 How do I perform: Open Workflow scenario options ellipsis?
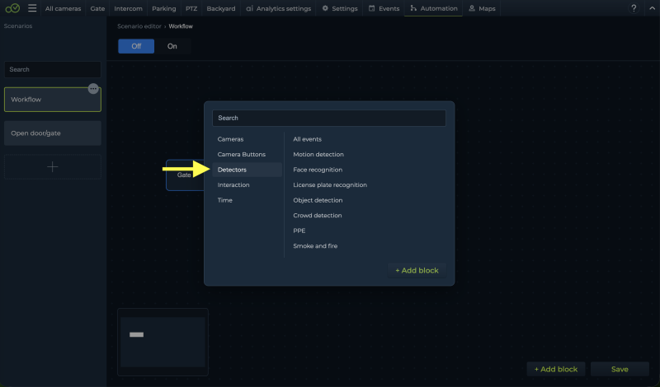93,89
